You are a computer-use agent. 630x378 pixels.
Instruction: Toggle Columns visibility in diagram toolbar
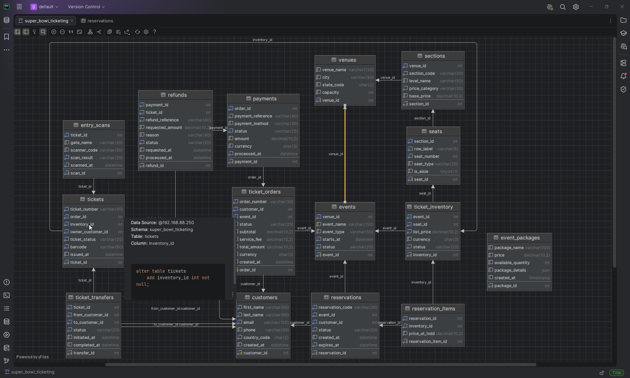[x=26, y=32]
